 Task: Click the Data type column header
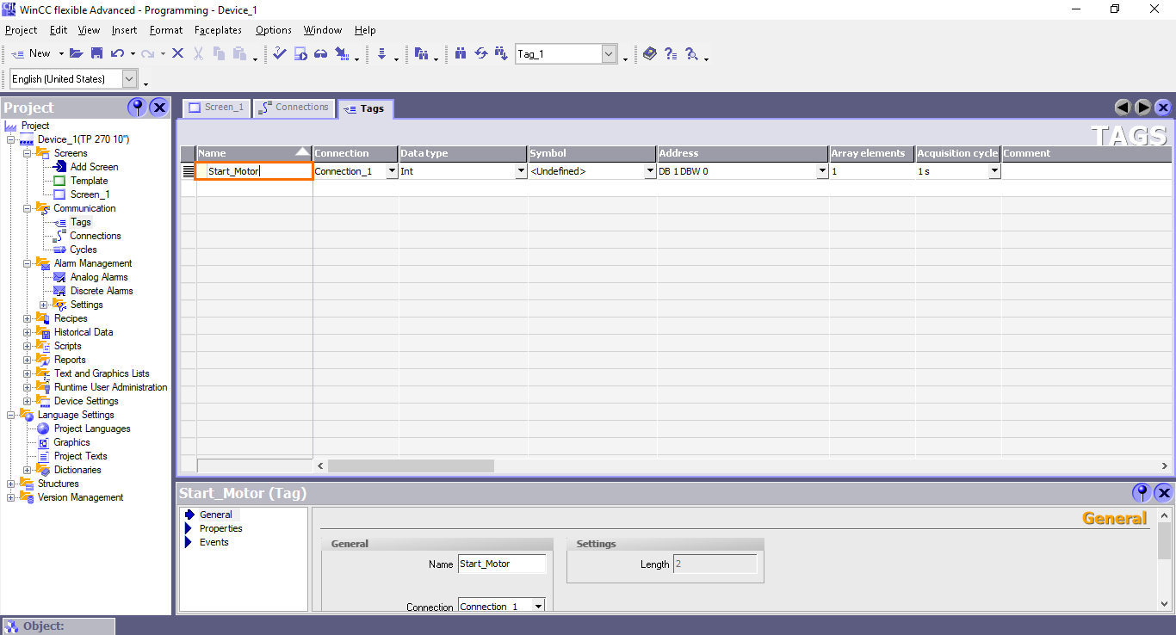(x=463, y=153)
